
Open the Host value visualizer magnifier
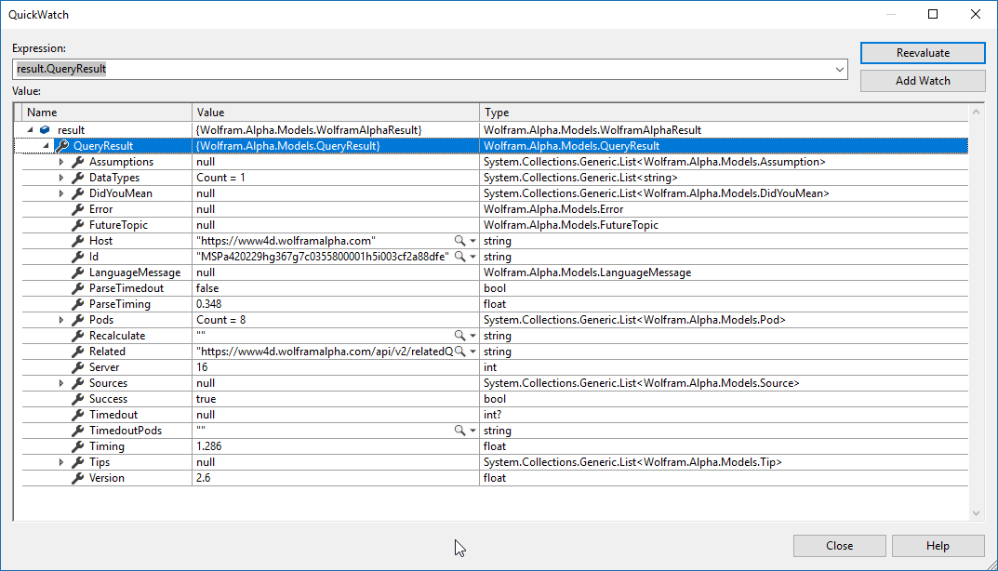(x=459, y=241)
